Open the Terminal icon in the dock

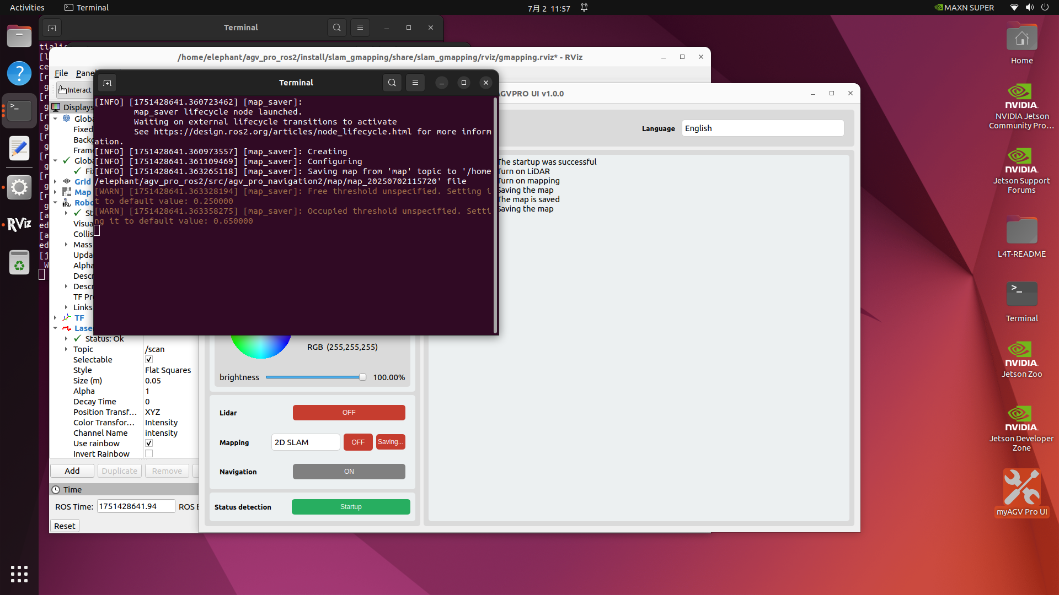click(x=19, y=110)
